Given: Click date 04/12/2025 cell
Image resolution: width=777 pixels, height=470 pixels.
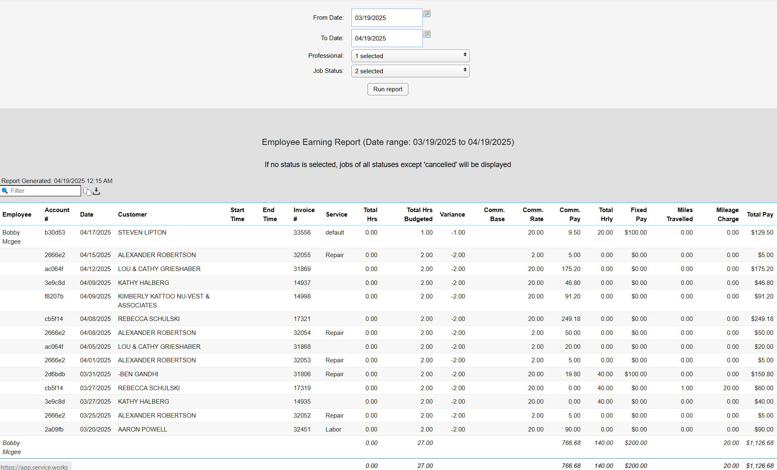Looking at the screenshot, I should point(96,269).
